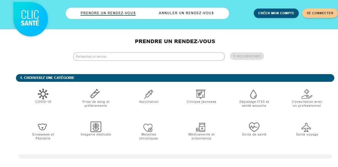Open Médicaments et ordonnance category

pos(201,126)
